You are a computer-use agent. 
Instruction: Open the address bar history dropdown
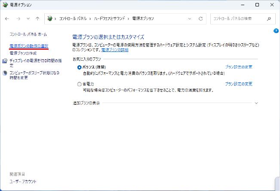coord(190,19)
